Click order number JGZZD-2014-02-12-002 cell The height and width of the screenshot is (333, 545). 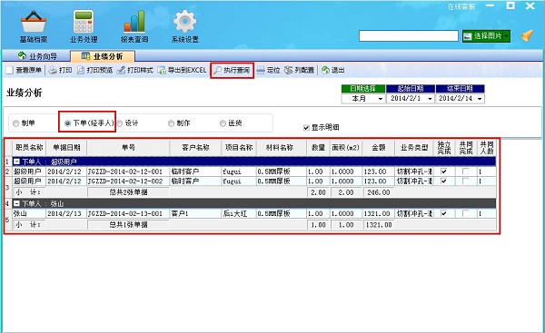click(x=128, y=181)
